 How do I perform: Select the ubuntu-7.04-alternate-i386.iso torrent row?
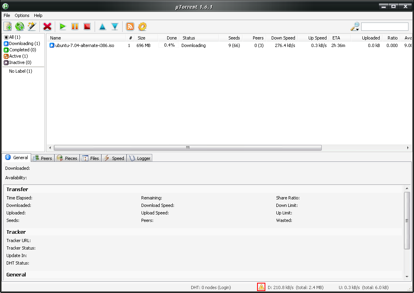[229, 45]
